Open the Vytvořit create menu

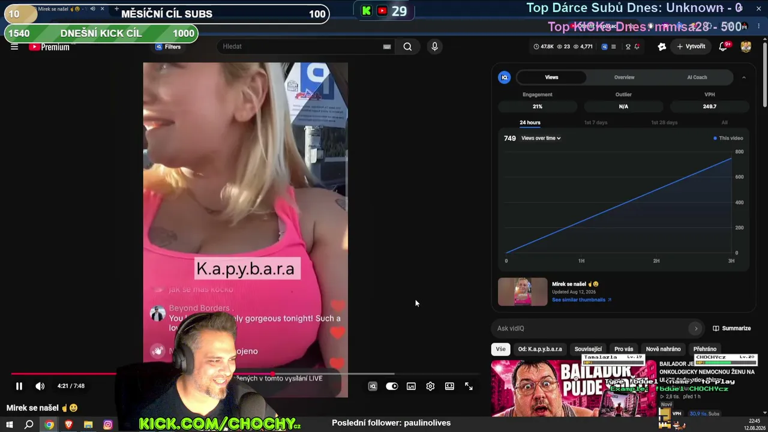point(691,47)
